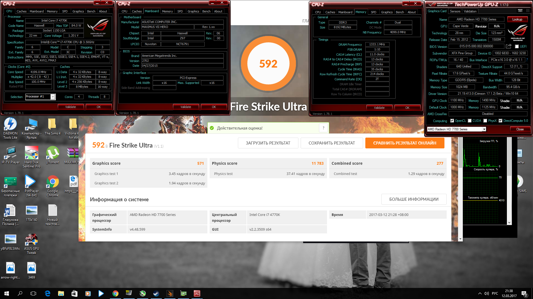Launch PotPlayer (64-bit) desktop shortcut
The height and width of the screenshot is (299, 533).
(x=31, y=186)
